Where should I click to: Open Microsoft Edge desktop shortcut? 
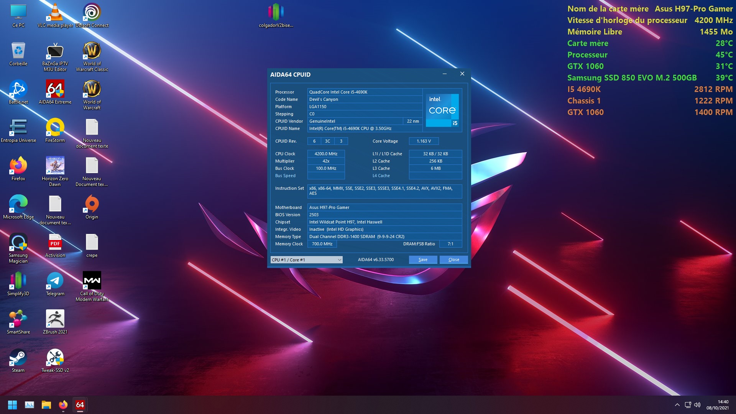pyautogui.click(x=18, y=207)
